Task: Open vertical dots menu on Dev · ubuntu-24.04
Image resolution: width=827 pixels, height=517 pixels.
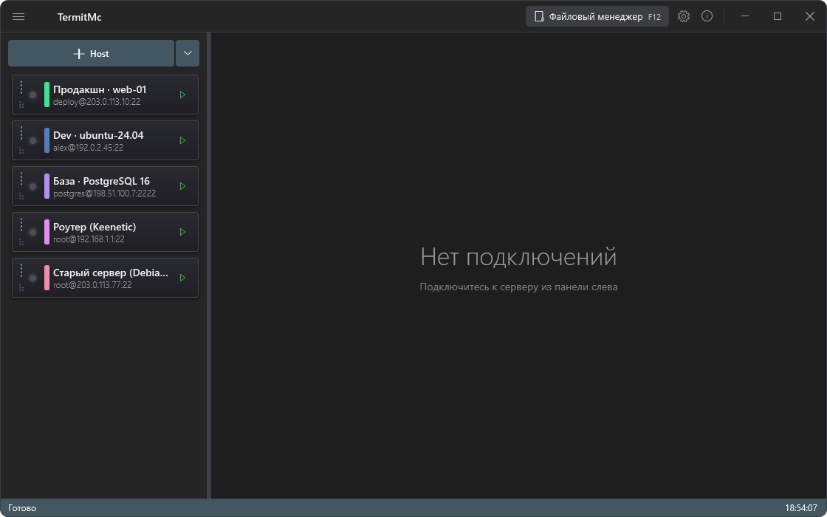Action: [21, 133]
